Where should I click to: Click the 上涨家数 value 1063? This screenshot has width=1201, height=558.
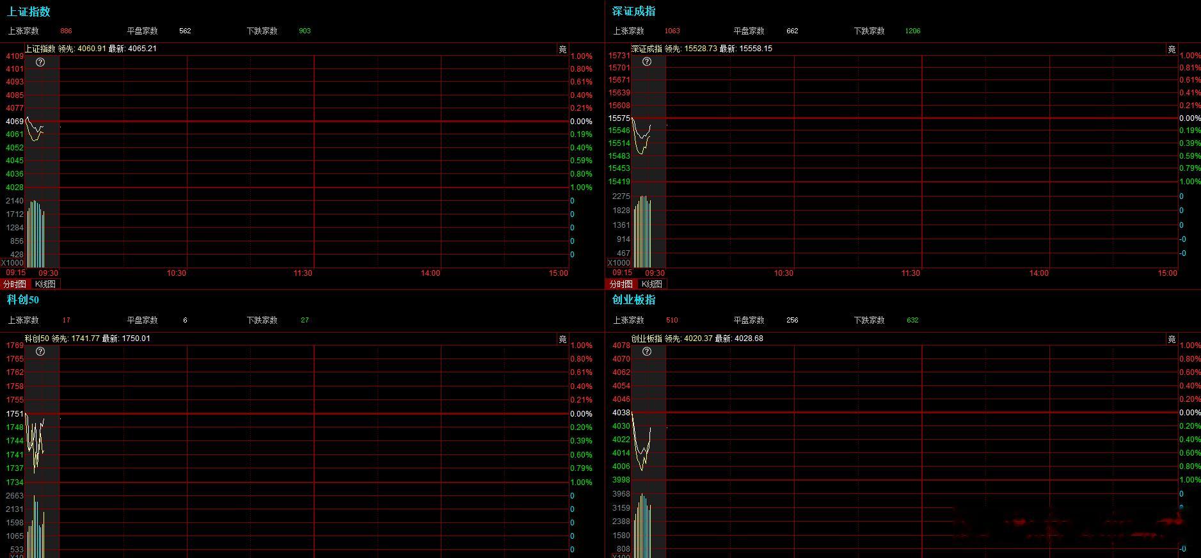pos(672,31)
